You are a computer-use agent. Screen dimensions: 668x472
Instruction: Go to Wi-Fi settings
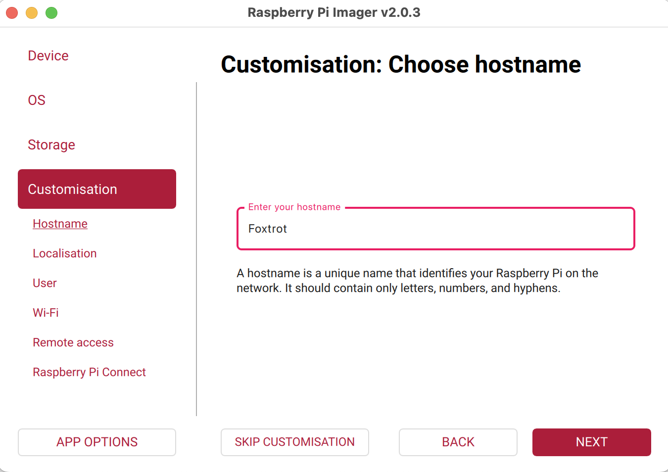pos(46,313)
